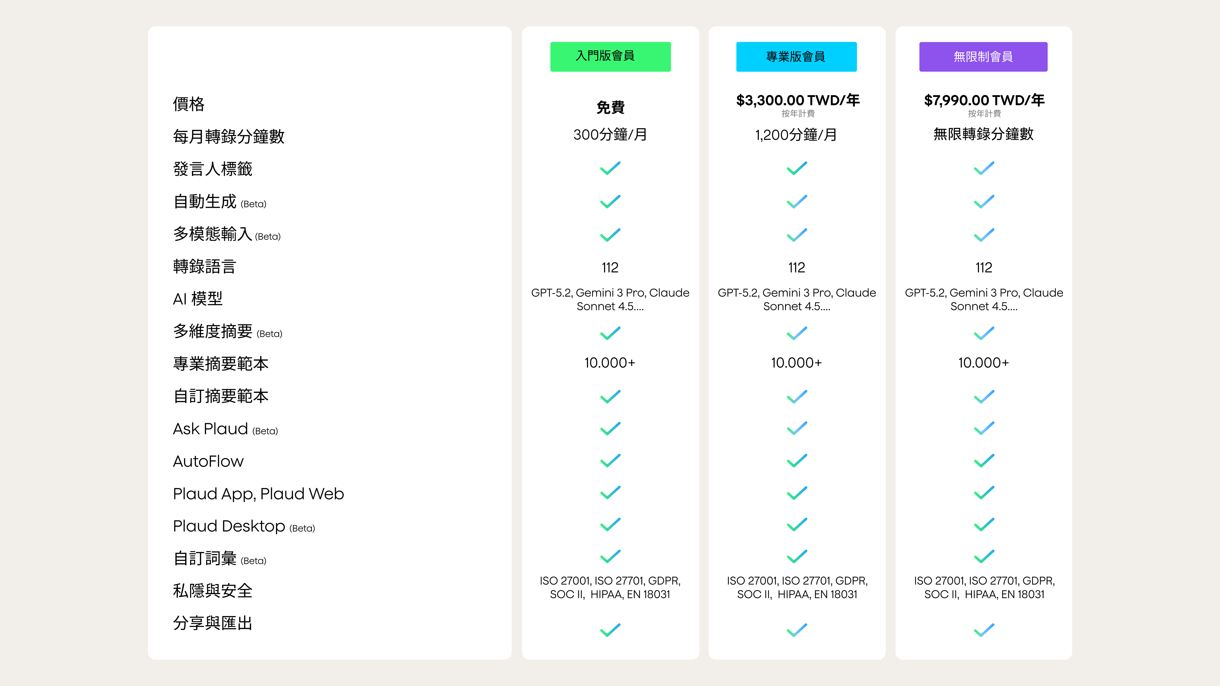Click AutoFlow checkmark in the 入門版會員 column
This screenshot has height=686, width=1220.
pos(610,461)
